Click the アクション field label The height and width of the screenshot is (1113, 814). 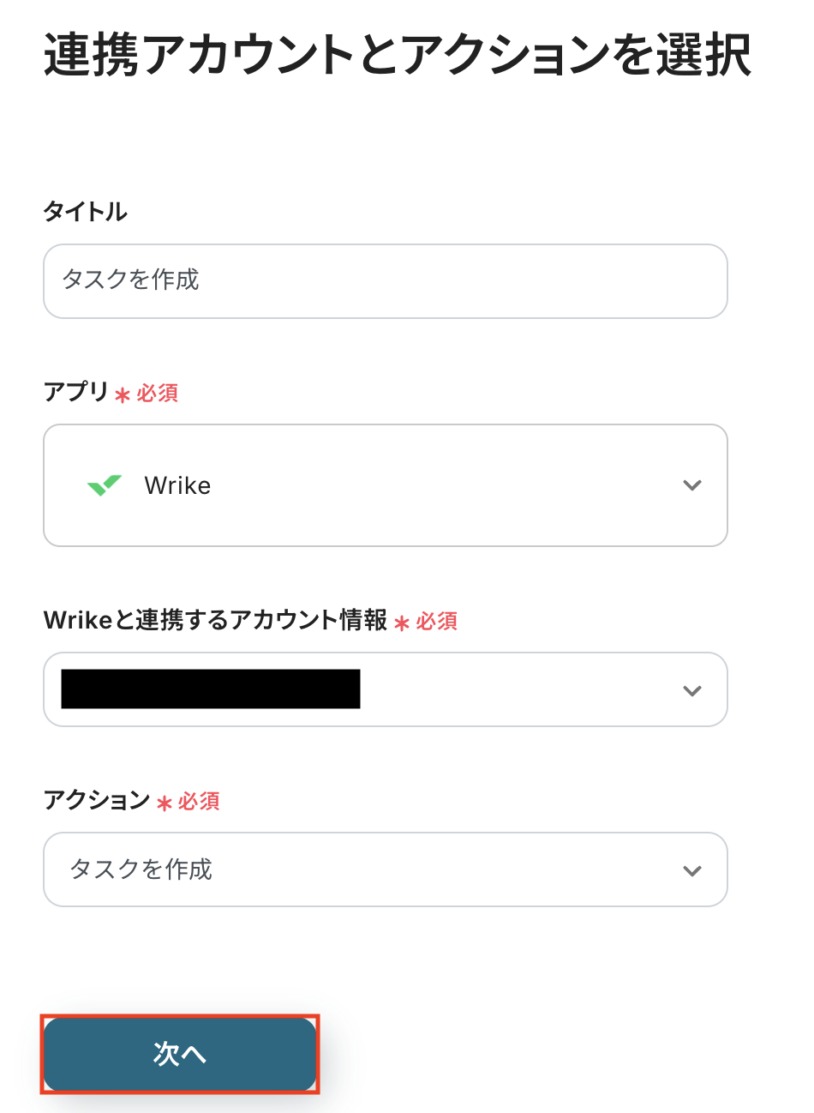pyautogui.click(x=97, y=800)
